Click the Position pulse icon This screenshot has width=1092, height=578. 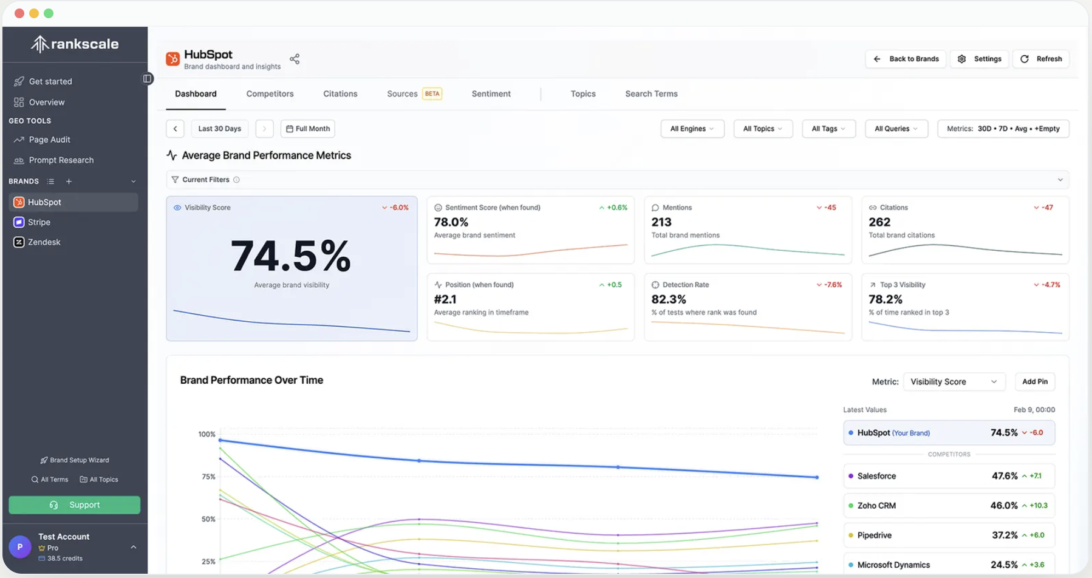(x=438, y=285)
